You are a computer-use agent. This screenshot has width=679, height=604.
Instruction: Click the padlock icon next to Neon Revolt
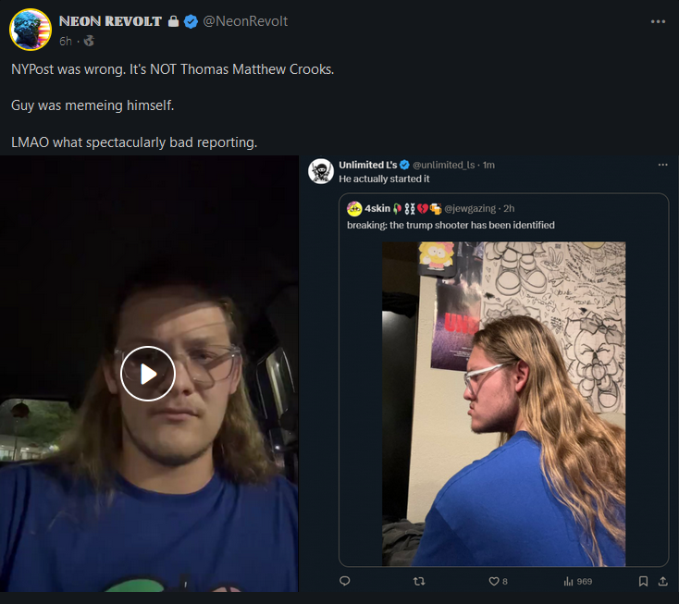173,21
